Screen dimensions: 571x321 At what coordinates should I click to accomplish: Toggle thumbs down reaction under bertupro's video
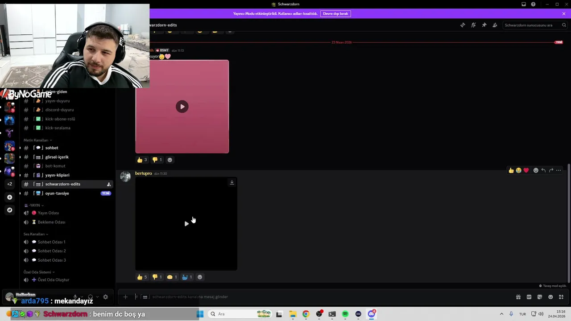click(157, 277)
